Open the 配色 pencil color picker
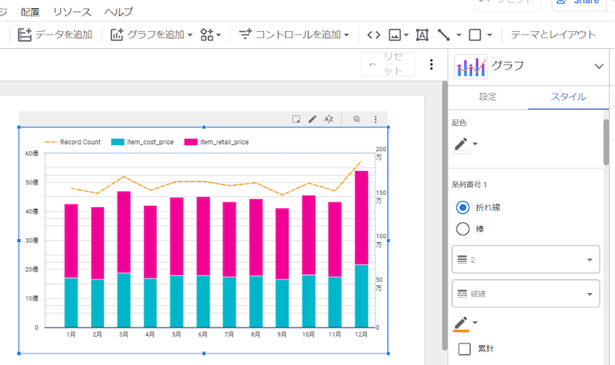615x365 pixels. [466, 144]
